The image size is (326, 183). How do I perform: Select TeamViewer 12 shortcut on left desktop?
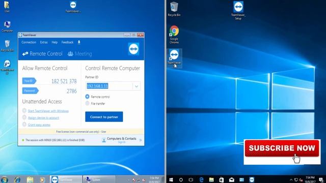(7, 67)
